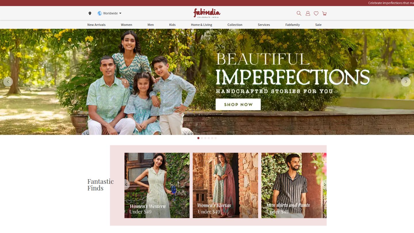Open Women's Western Under $49 tile
The width and height of the screenshot is (414, 233).
point(157,185)
